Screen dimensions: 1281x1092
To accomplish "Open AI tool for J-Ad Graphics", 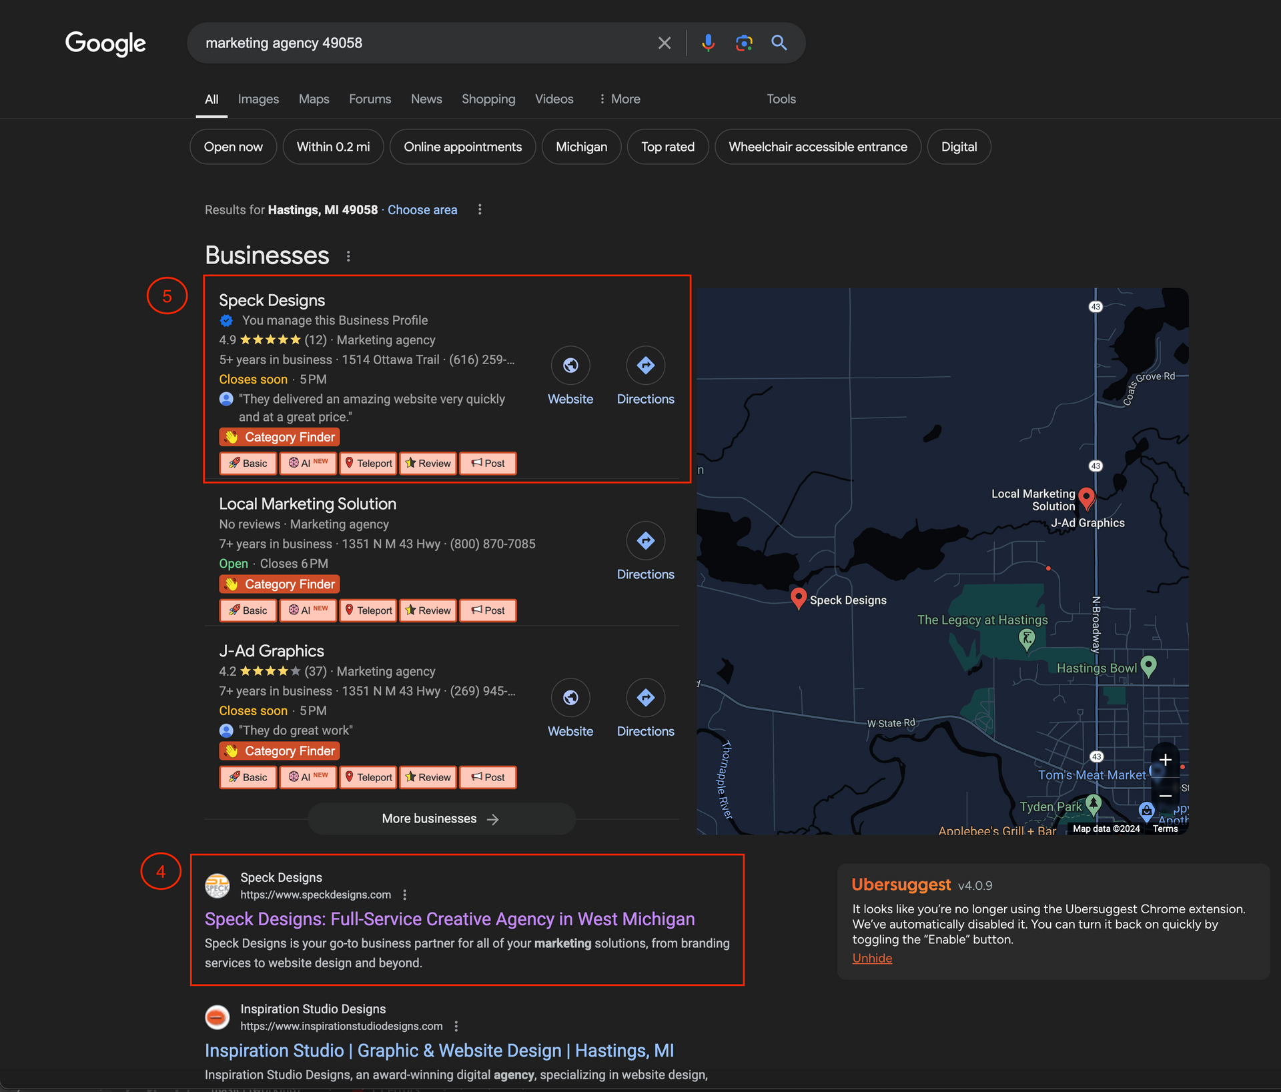I will [308, 777].
